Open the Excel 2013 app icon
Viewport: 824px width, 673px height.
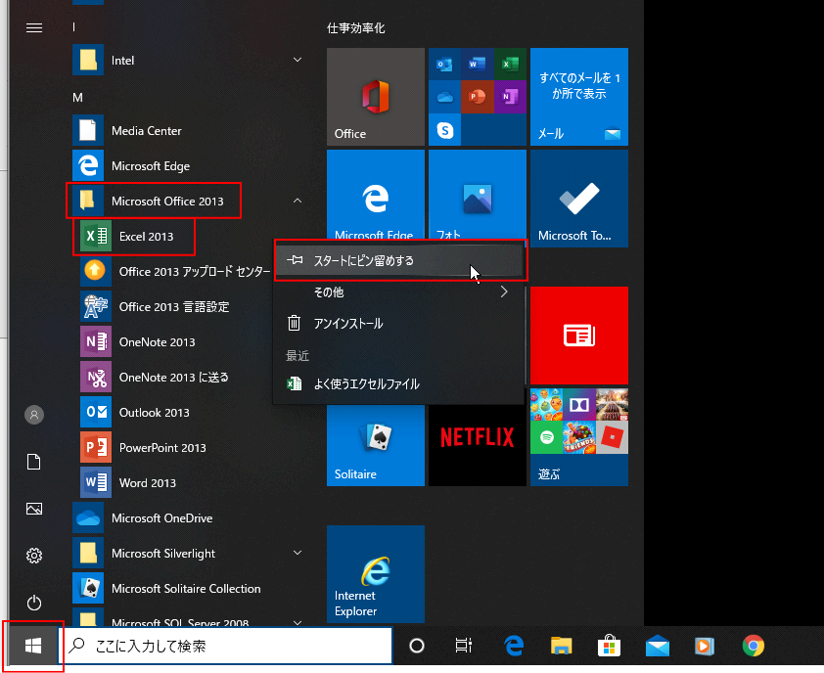96,237
